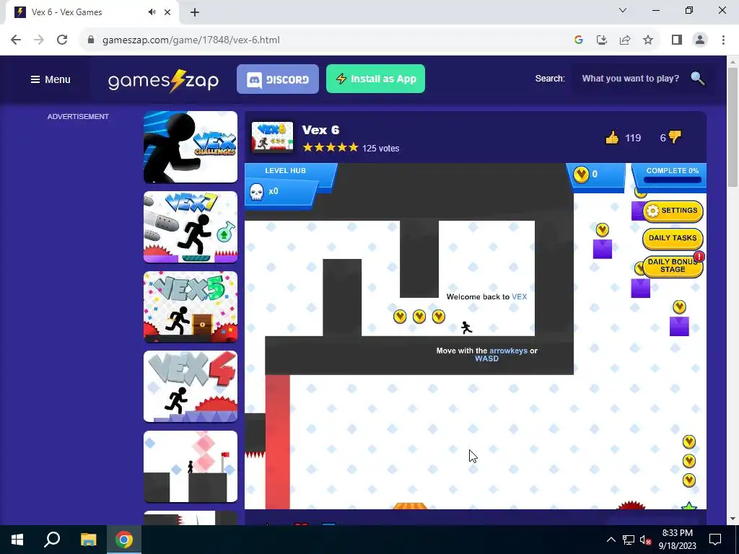Click the gameszap logo

click(163, 81)
